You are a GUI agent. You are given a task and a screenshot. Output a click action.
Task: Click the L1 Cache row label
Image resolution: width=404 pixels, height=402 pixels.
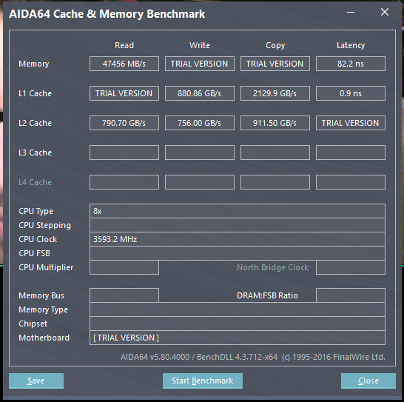point(35,93)
